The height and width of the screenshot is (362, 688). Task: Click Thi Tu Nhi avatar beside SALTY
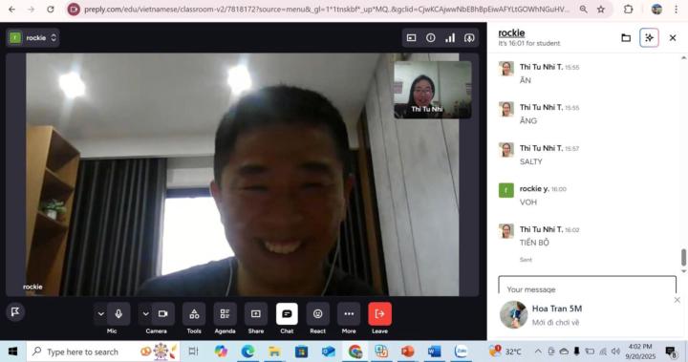point(506,150)
